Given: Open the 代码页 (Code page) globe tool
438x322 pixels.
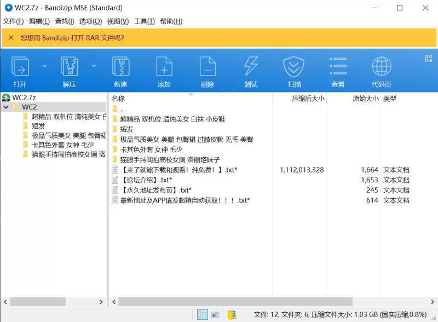Looking at the screenshot, I should coord(382,66).
